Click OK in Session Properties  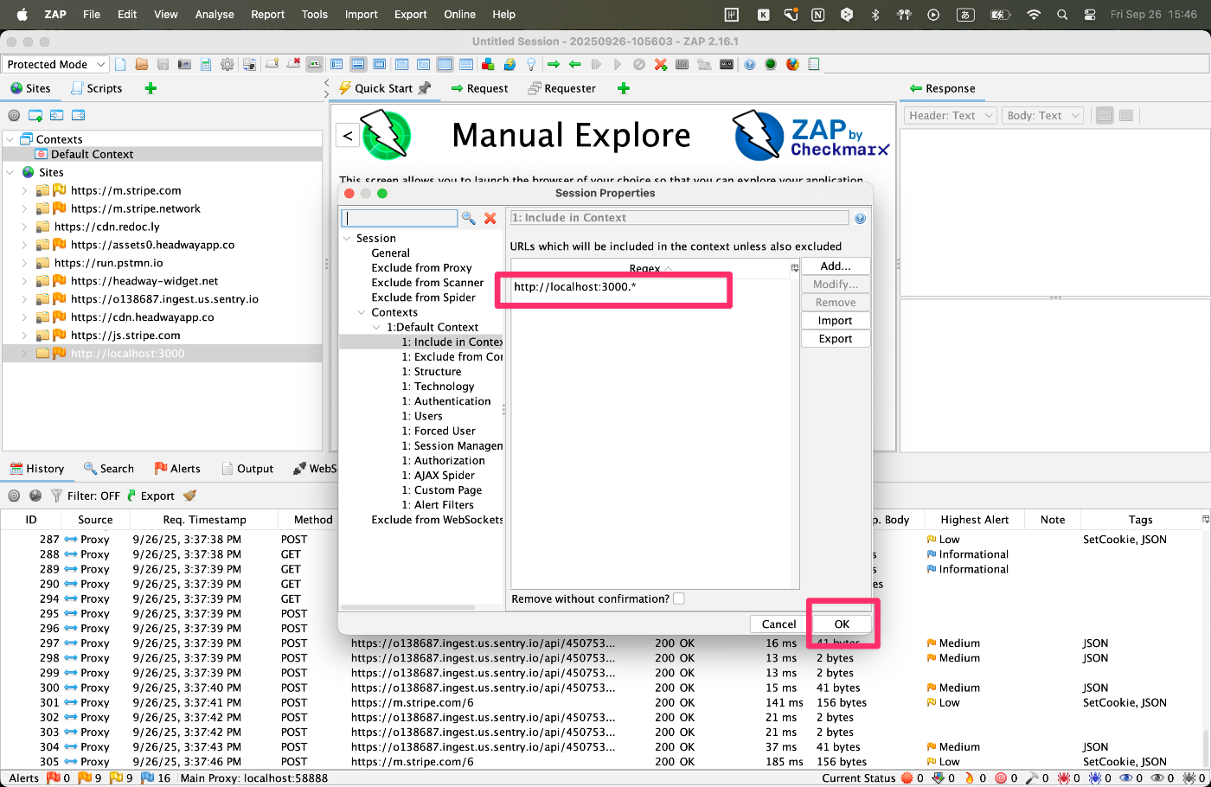click(842, 624)
